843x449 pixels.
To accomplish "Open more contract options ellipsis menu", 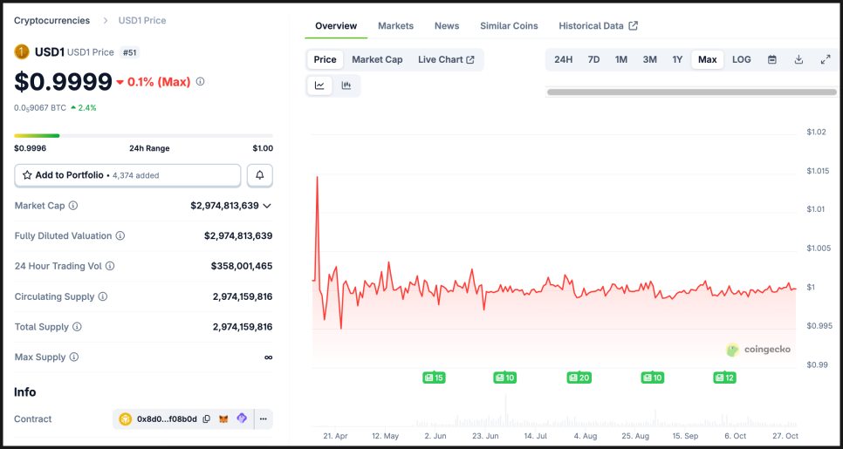I will pyautogui.click(x=262, y=419).
